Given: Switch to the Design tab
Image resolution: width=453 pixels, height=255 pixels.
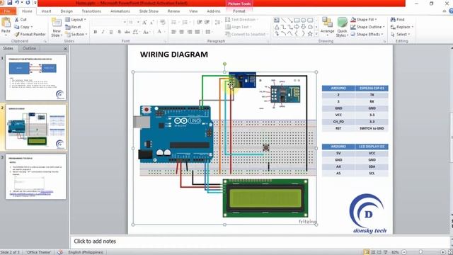Looking at the screenshot, I should (67, 11).
